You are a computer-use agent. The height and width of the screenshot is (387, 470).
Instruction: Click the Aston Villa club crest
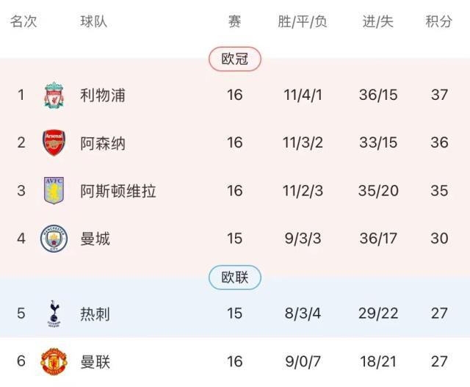[54, 191]
